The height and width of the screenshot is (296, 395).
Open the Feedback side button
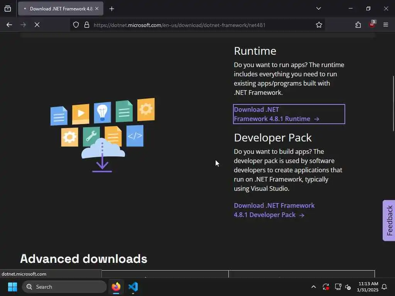pyautogui.click(x=389, y=220)
